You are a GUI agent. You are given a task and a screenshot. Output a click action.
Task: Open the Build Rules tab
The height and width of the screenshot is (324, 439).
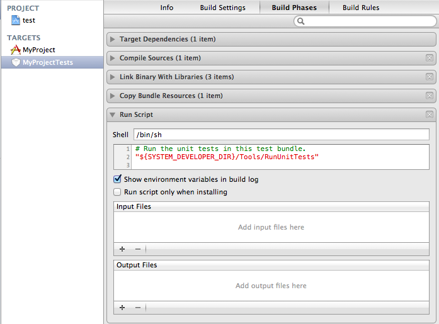pos(361,8)
